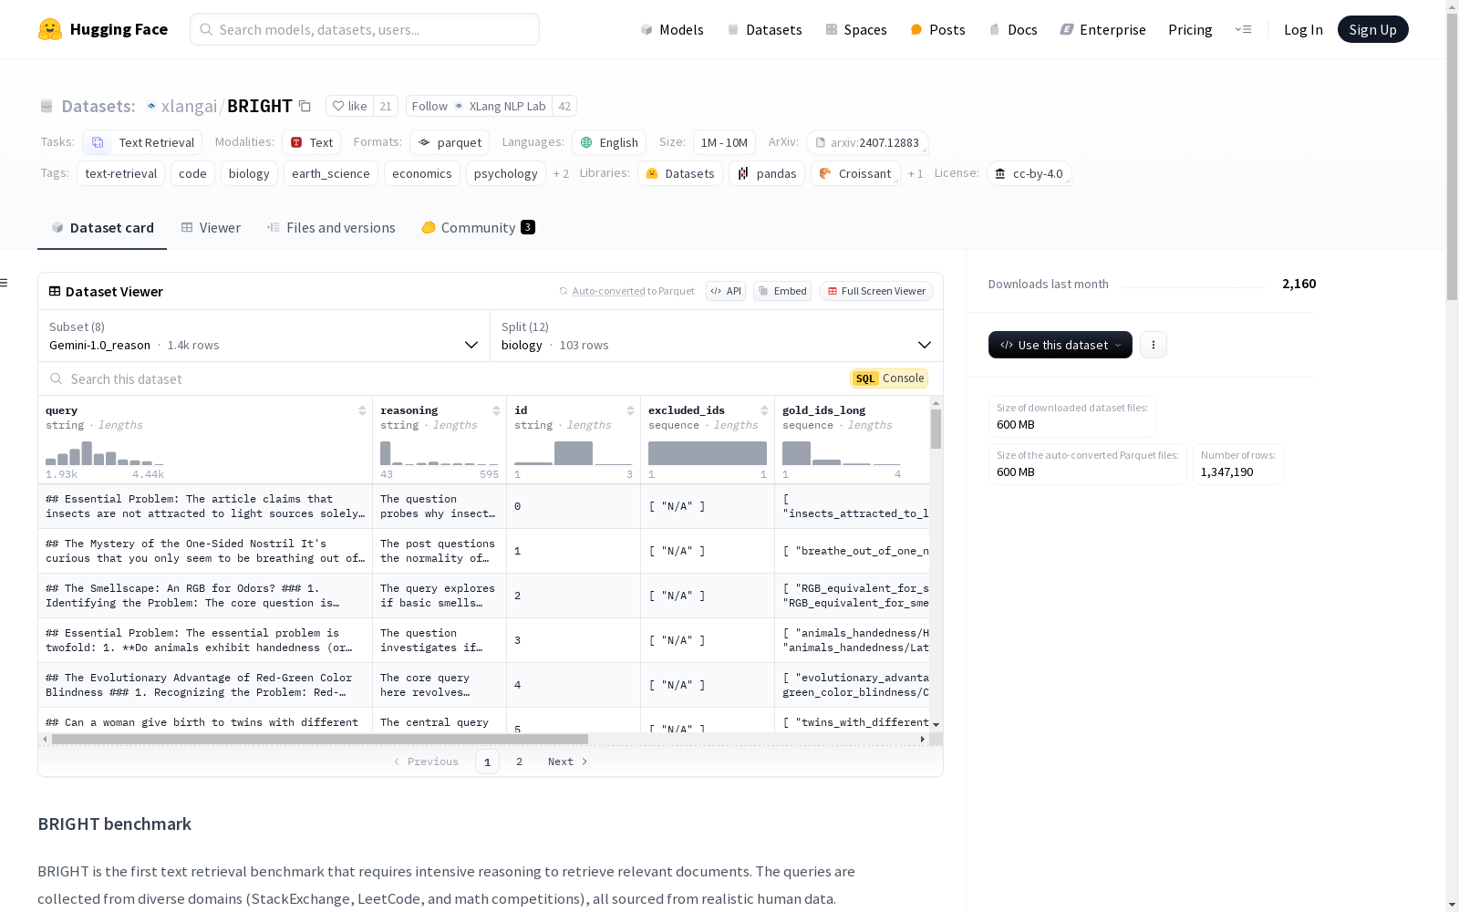Click the text-retrieval tag
1459x912 pixels.
(121, 173)
